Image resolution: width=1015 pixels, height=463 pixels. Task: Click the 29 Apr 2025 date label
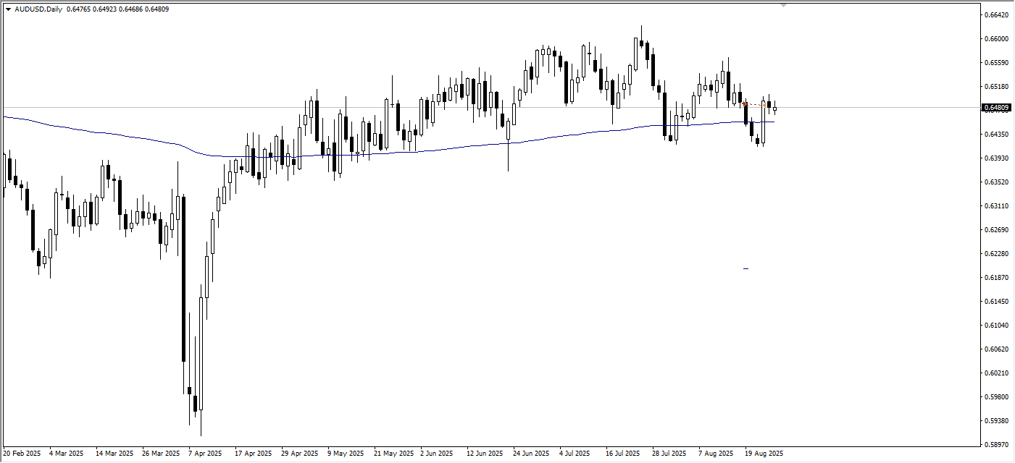click(300, 454)
